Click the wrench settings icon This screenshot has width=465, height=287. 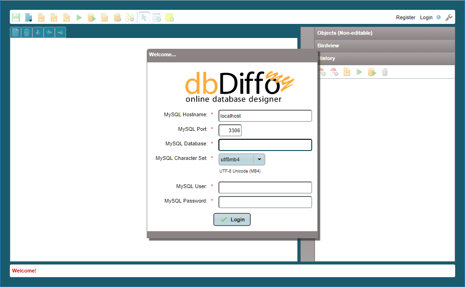pyautogui.click(x=449, y=17)
